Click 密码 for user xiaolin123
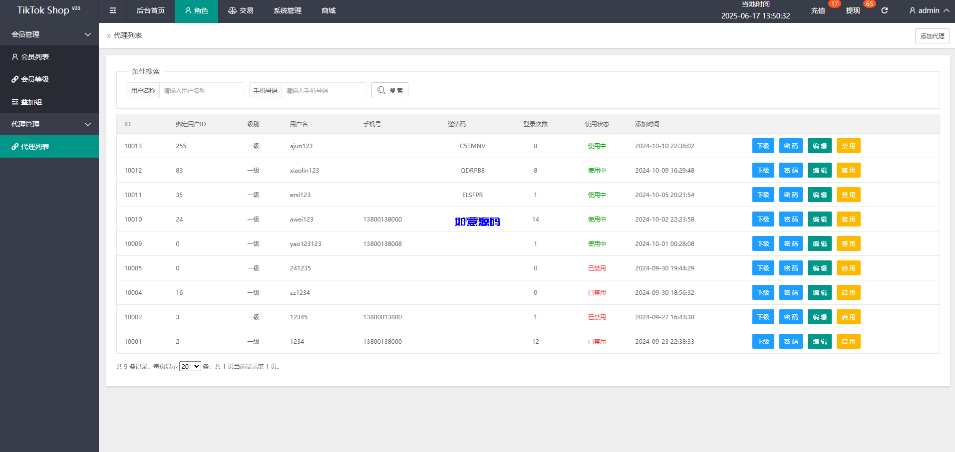 point(791,170)
